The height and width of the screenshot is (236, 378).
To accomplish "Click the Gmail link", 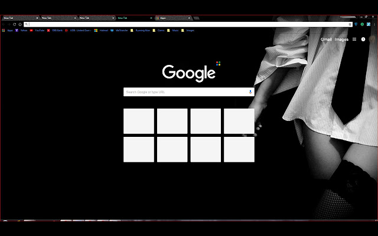I will coord(326,40).
